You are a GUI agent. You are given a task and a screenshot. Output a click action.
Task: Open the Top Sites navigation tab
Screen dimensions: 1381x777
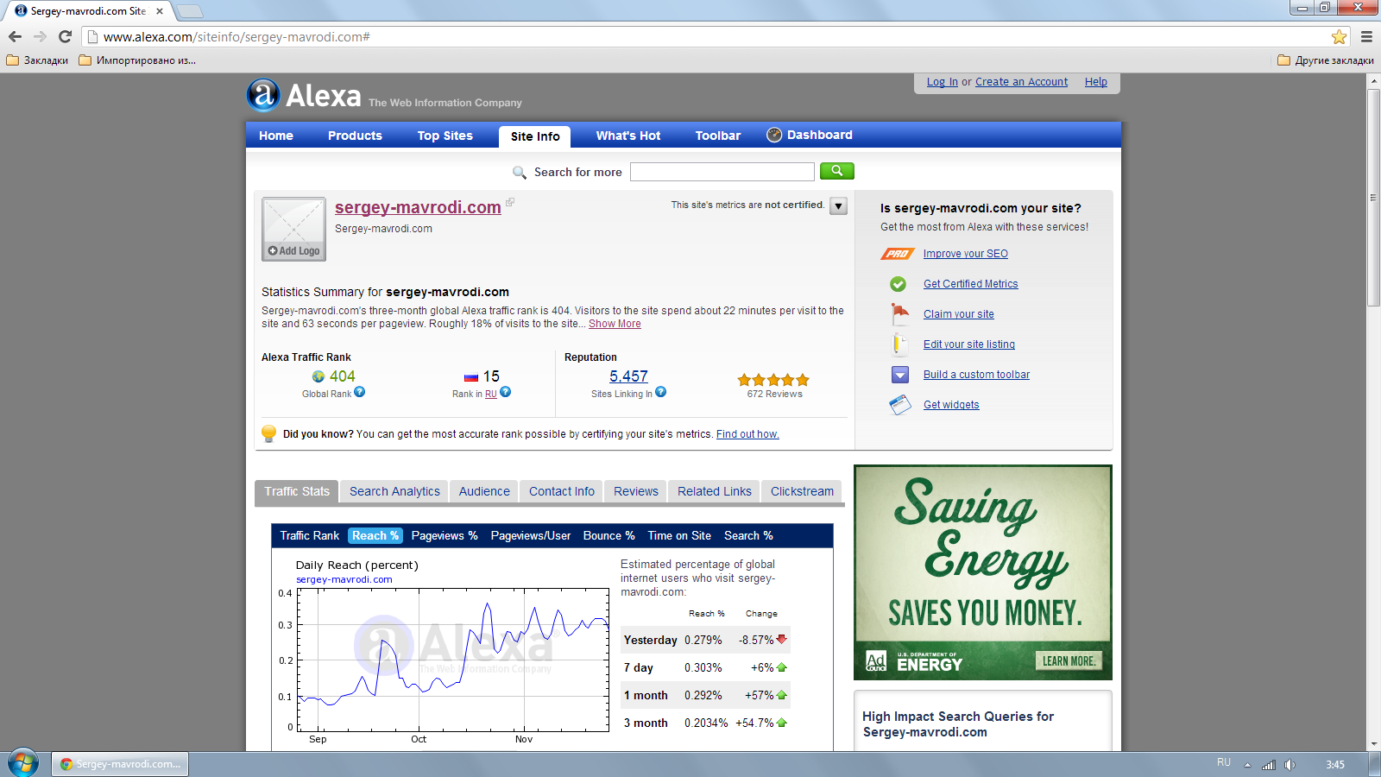[445, 136]
